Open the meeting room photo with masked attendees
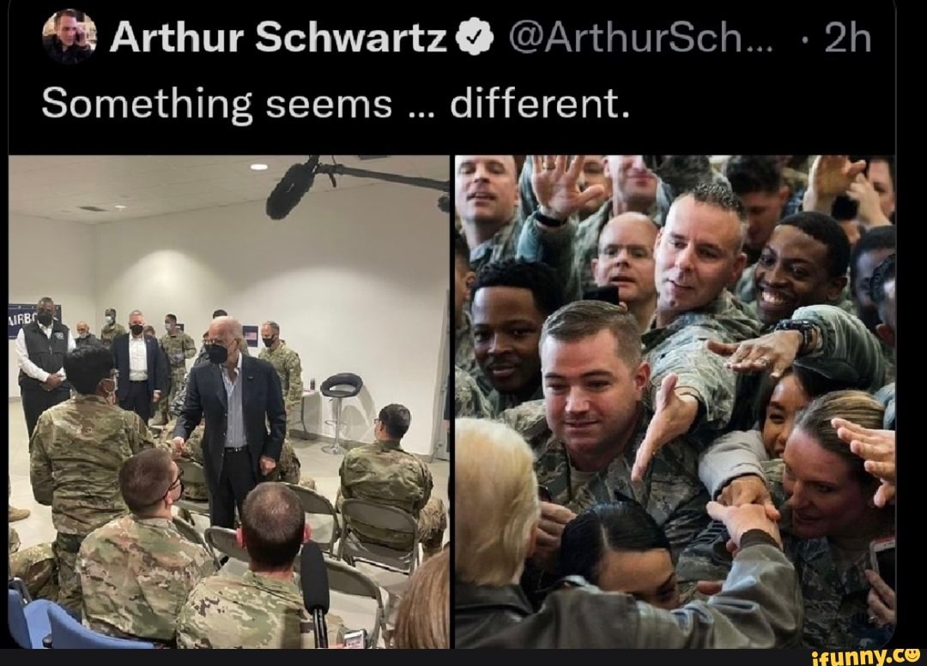 229,401
